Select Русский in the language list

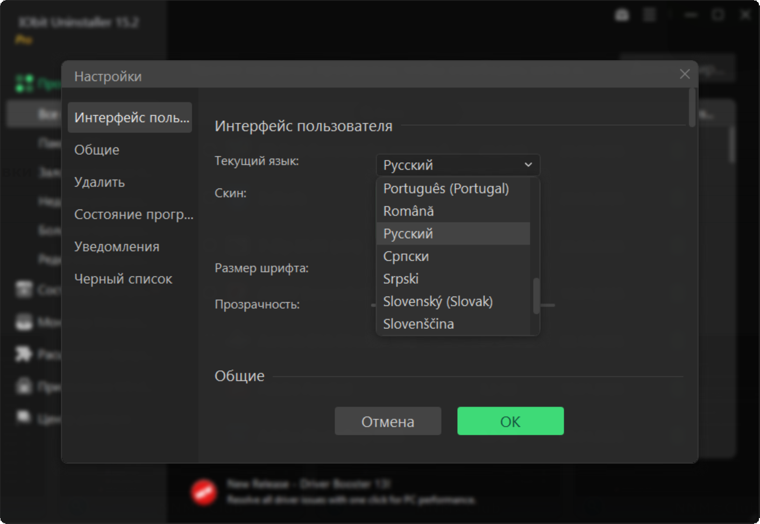408,234
